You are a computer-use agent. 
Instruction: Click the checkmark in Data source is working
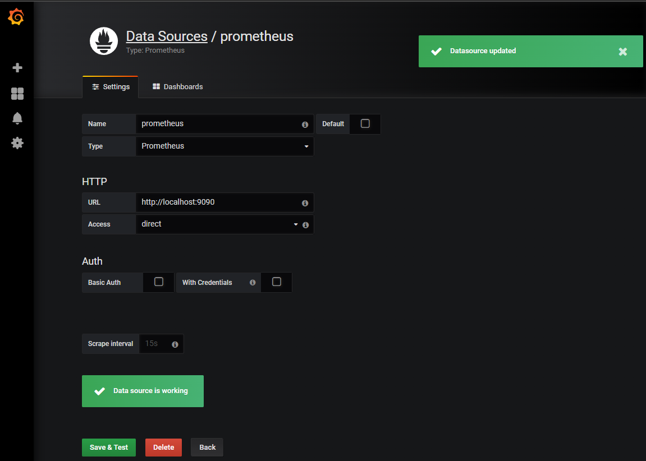point(100,391)
